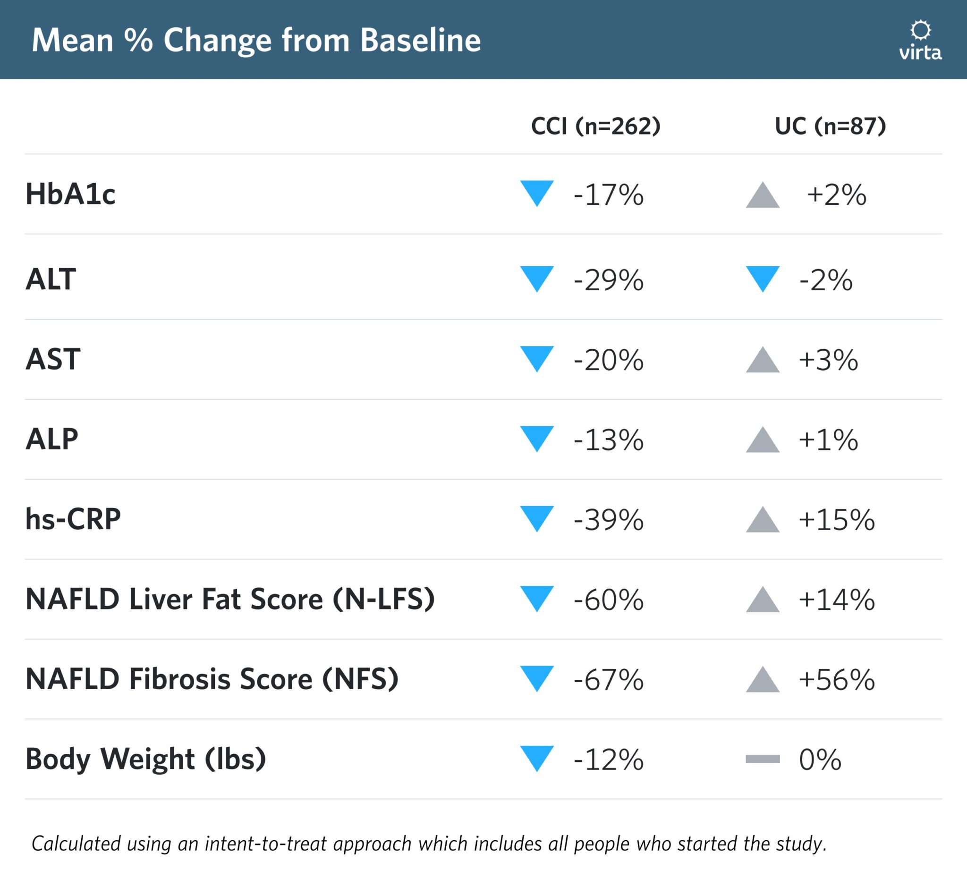Viewport: 967px width, 887px height.
Task: Click the blue down arrow beside ALT -2%
Action: 763,278
